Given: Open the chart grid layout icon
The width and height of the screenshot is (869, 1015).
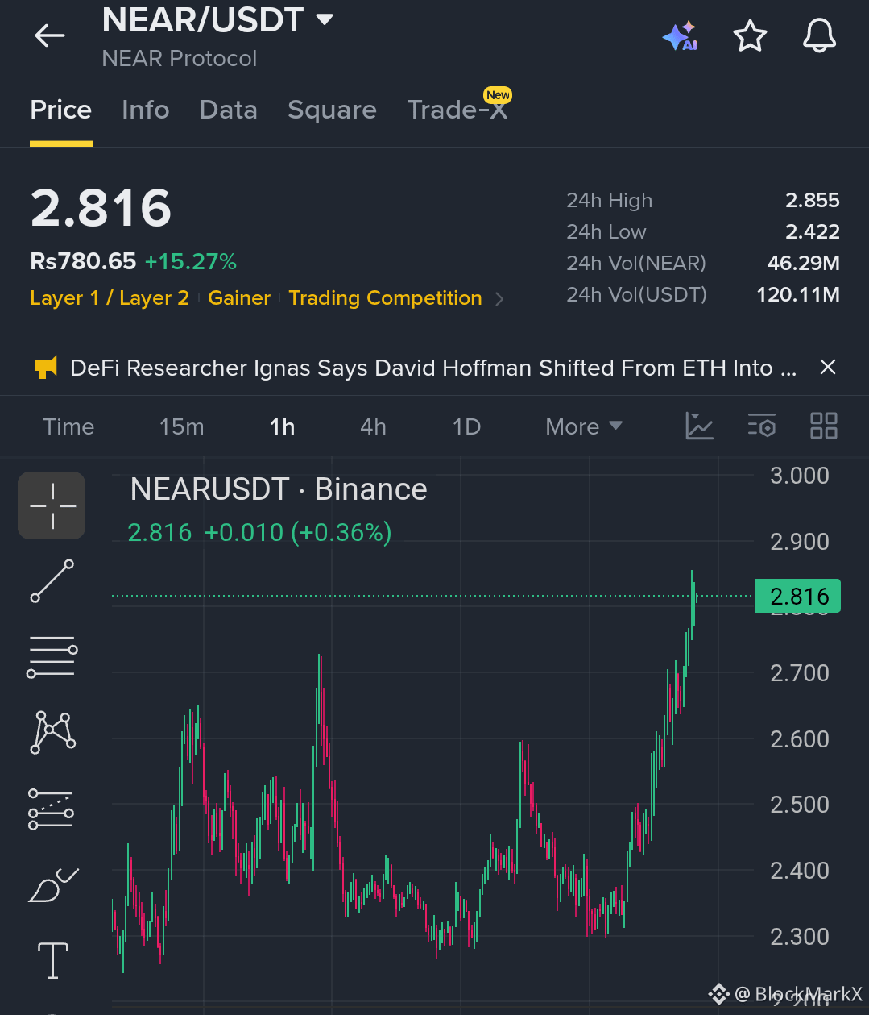Looking at the screenshot, I should [823, 426].
